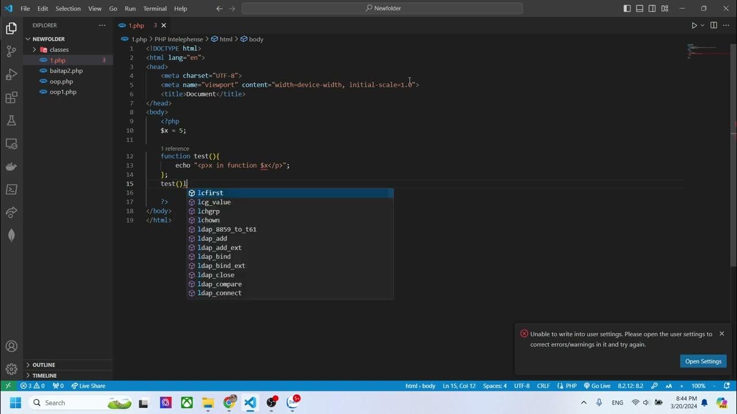Open Run and Debug view
Image resolution: width=737 pixels, height=414 pixels.
click(x=11, y=74)
